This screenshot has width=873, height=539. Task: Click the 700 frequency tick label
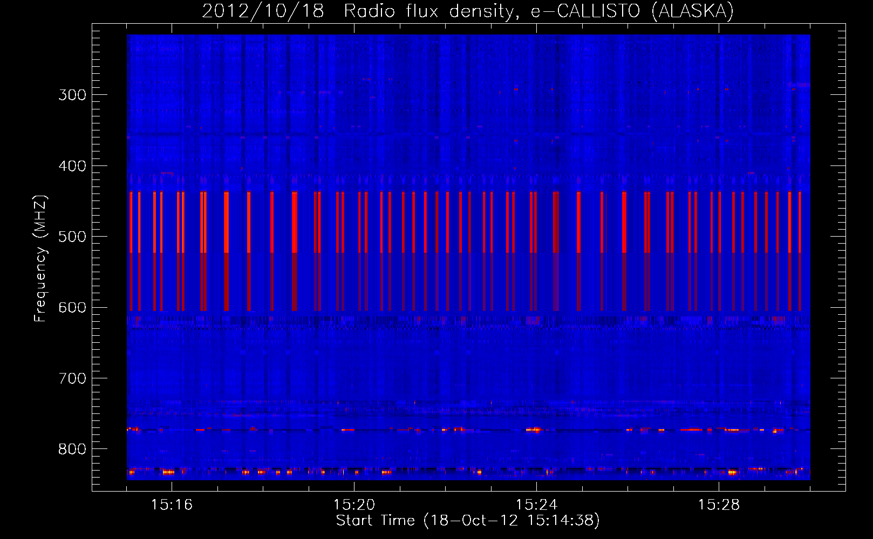[72, 378]
